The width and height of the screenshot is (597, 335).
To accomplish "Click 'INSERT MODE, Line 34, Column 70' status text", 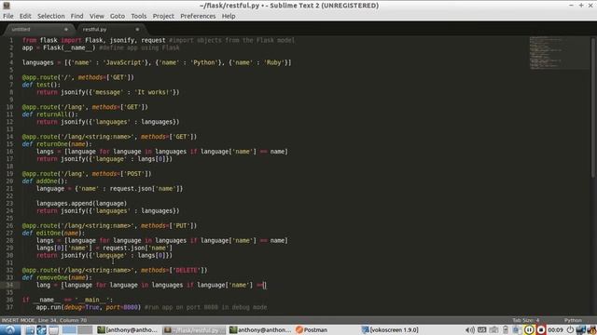I will click(x=44, y=320).
